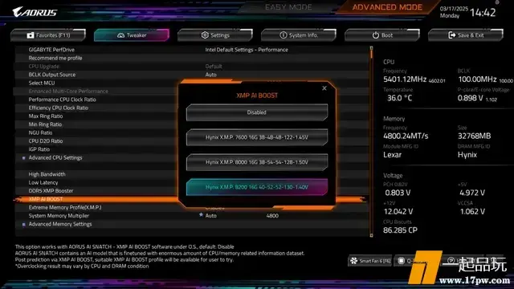Click the help question mark icon
The width and height of the screenshot is (514, 289).
[x=451, y=260]
